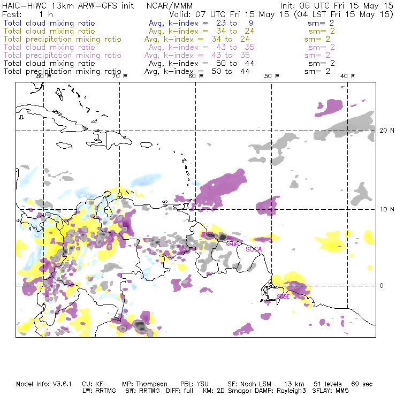Click the '60 W' longitude label
This screenshot has height=396, width=396.
[196, 76]
